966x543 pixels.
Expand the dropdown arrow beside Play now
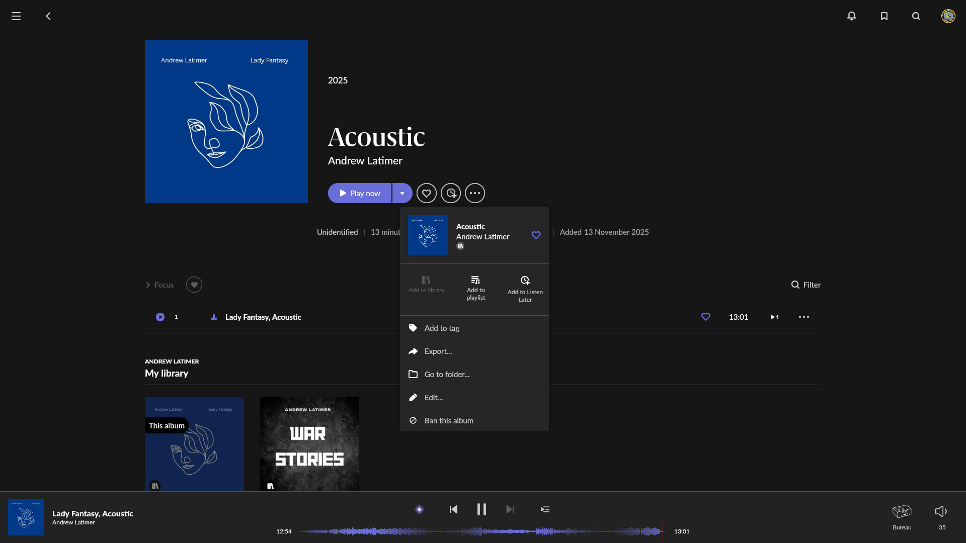click(x=402, y=193)
